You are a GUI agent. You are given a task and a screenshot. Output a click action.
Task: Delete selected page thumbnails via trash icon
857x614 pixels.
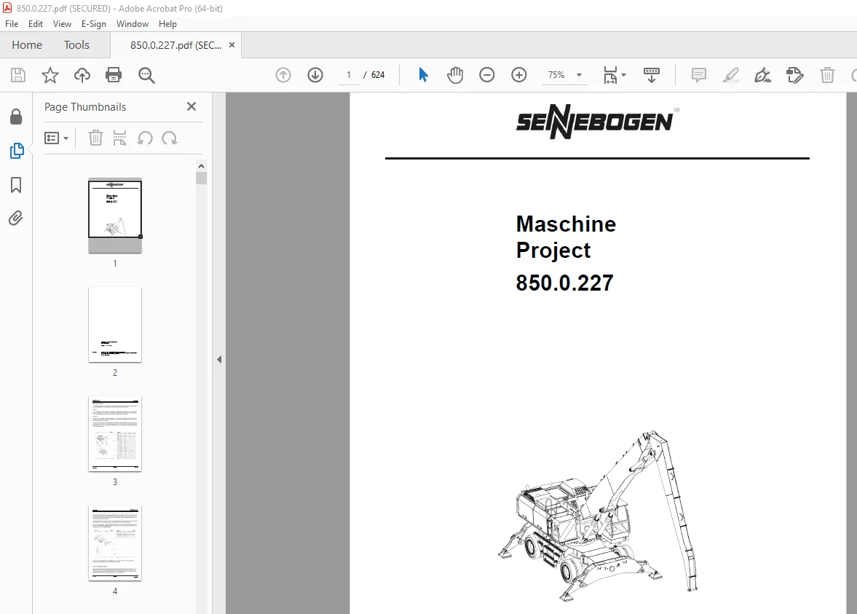pos(95,138)
